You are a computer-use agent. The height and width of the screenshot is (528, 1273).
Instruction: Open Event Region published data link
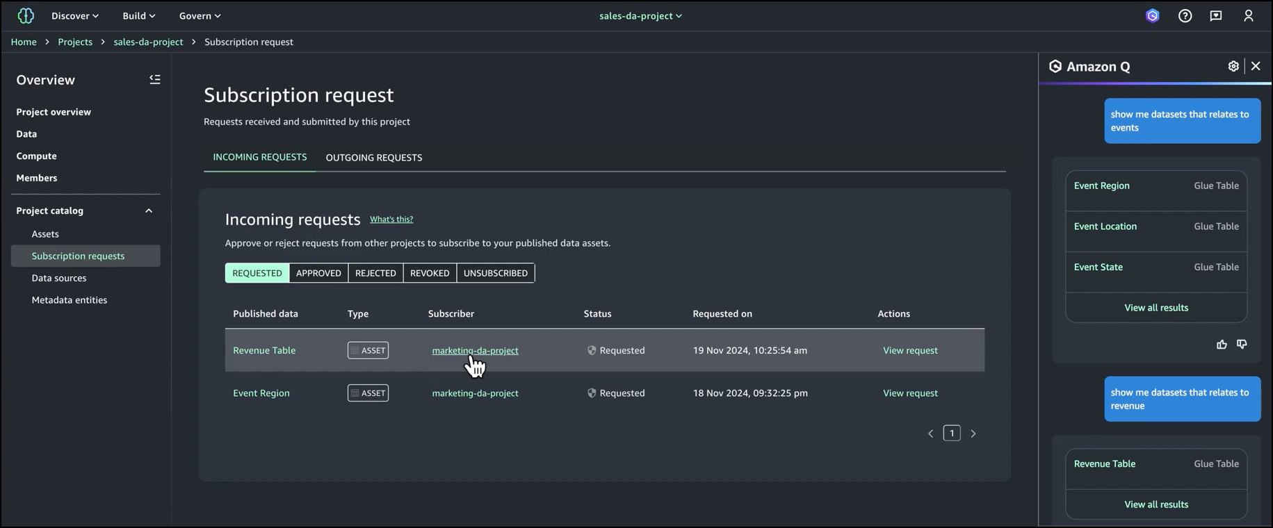tap(261, 393)
